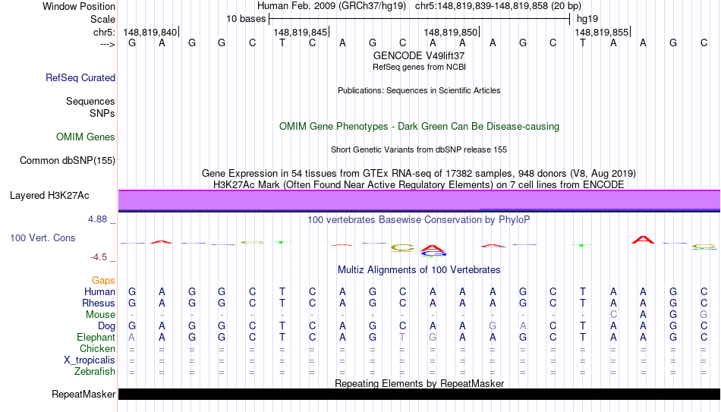Screen dimensions: 721x412
Task: Click the 4.88 PhyloP upper limit value
Action: pyautogui.click(x=97, y=219)
